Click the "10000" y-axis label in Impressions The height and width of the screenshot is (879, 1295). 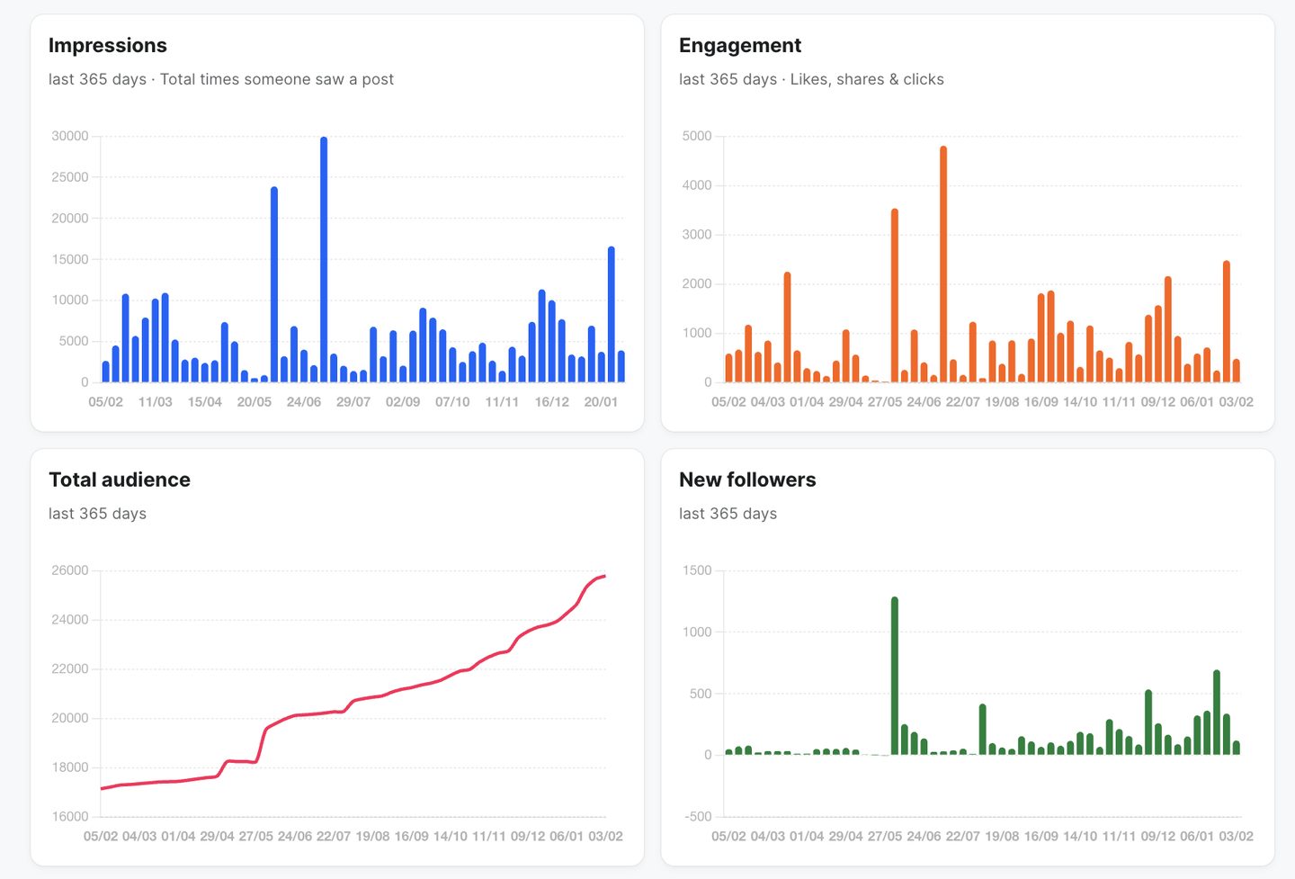[70, 300]
